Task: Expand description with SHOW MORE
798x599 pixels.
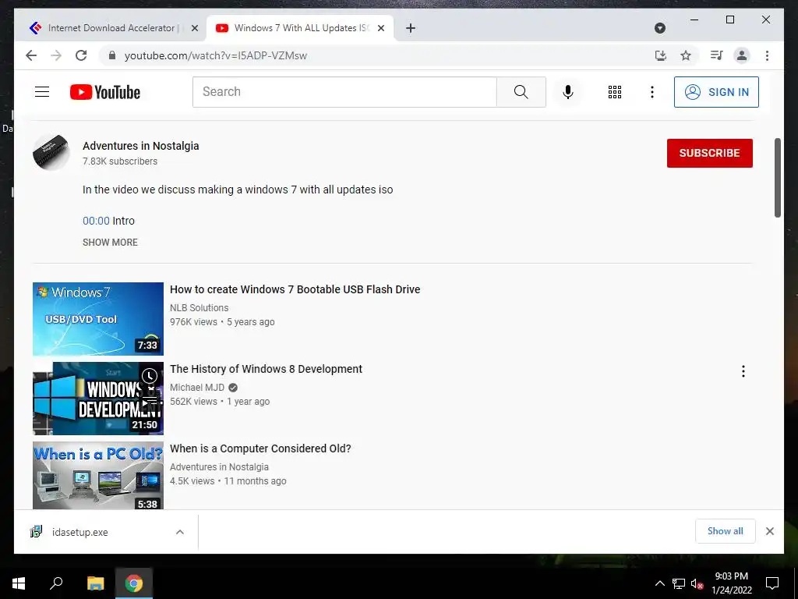Action: 110,243
